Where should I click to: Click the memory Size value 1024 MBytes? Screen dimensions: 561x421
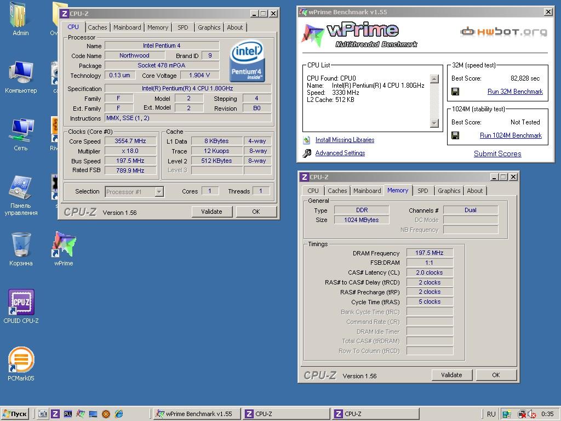pos(362,220)
